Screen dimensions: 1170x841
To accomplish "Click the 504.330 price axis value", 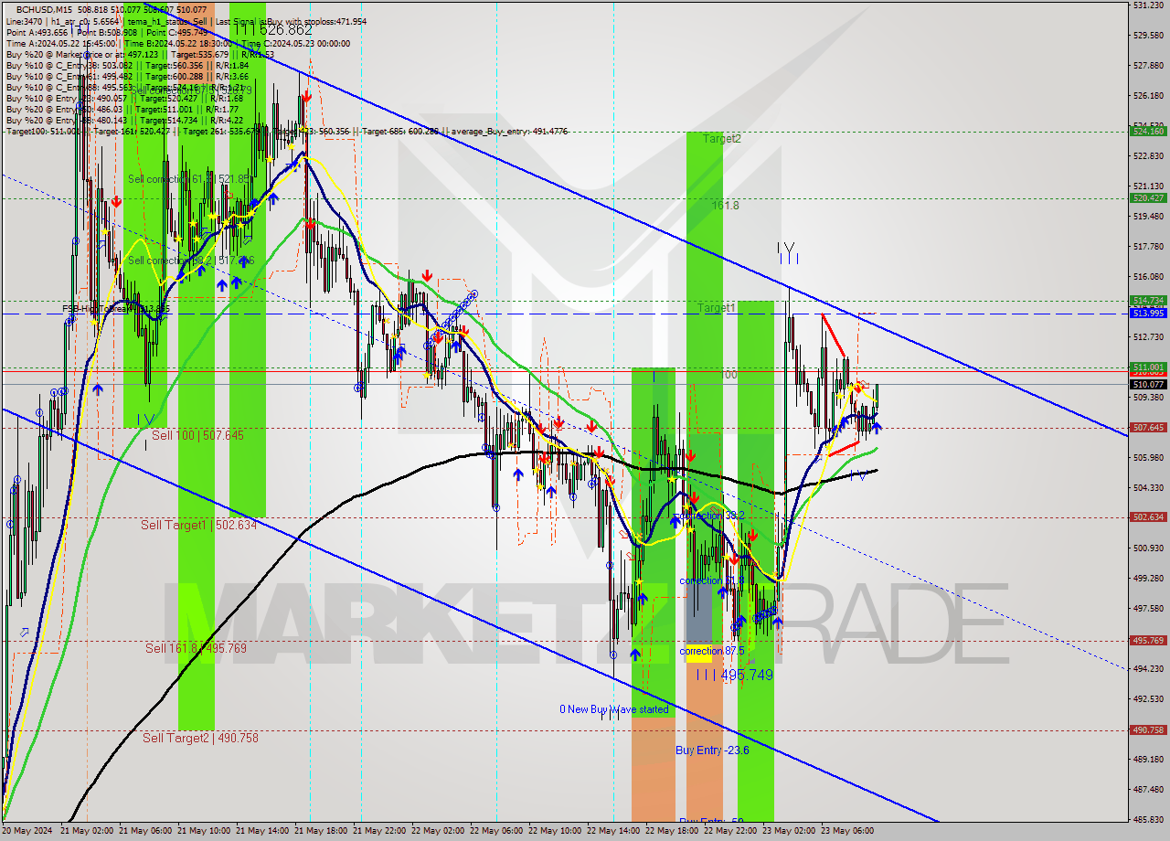I will [x=1147, y=487].
